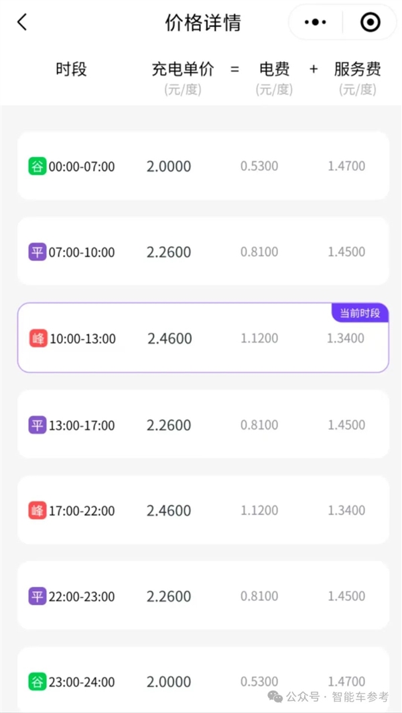Click the 当前时段 current period badge
Viewport: 402px width, 713px height.
pyautogui.click(x=360, y=313)
